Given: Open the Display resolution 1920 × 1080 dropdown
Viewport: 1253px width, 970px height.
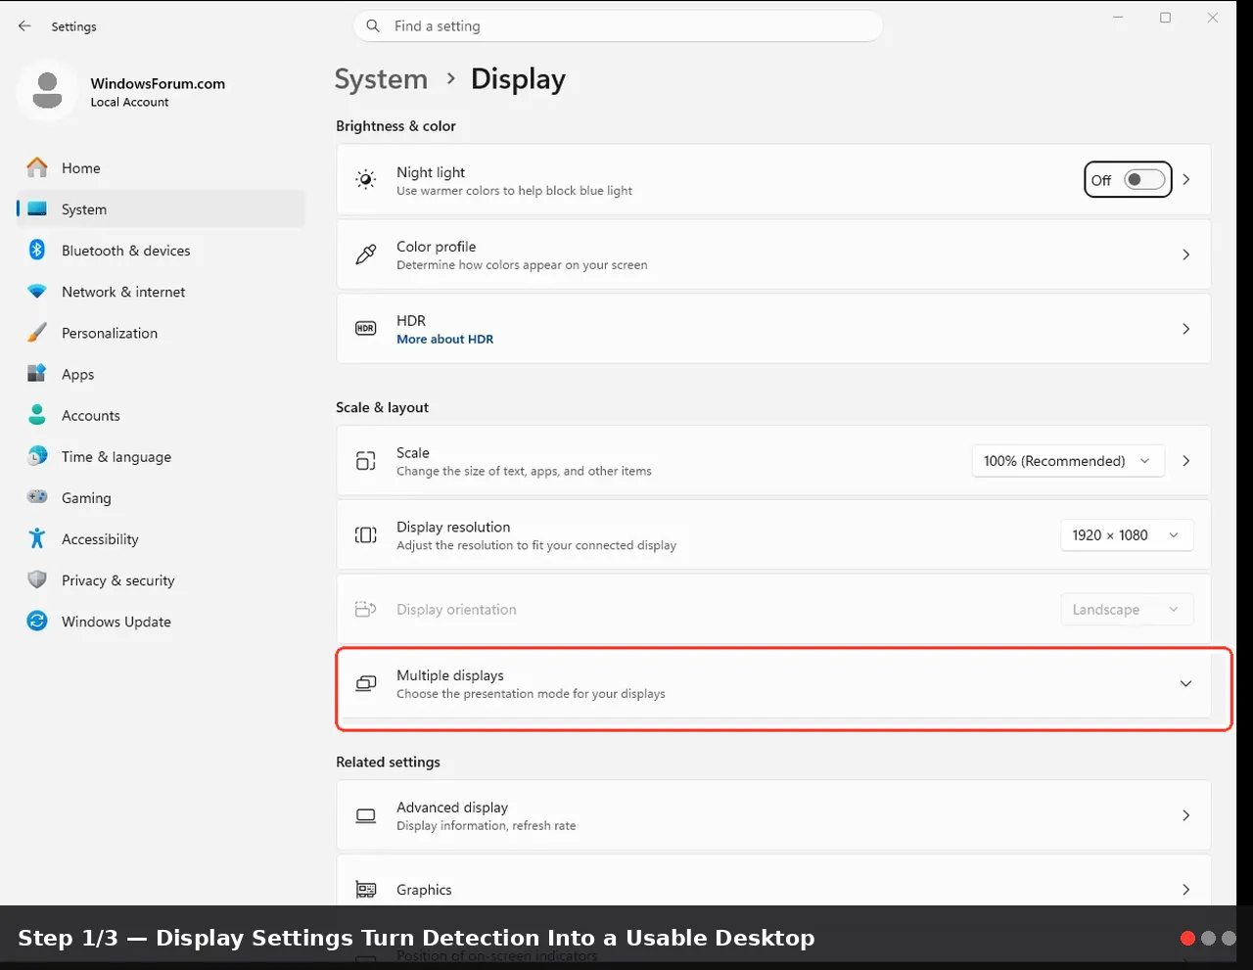Looking at the screenshot, I should (1127, 535).
